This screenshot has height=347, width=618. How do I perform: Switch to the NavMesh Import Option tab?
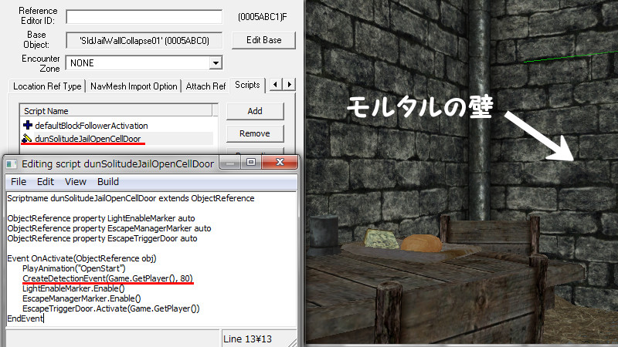(x=134, y=86)
